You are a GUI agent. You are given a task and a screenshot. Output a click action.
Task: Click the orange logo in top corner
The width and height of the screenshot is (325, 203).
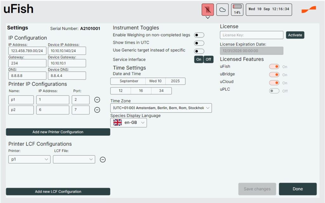308,10
